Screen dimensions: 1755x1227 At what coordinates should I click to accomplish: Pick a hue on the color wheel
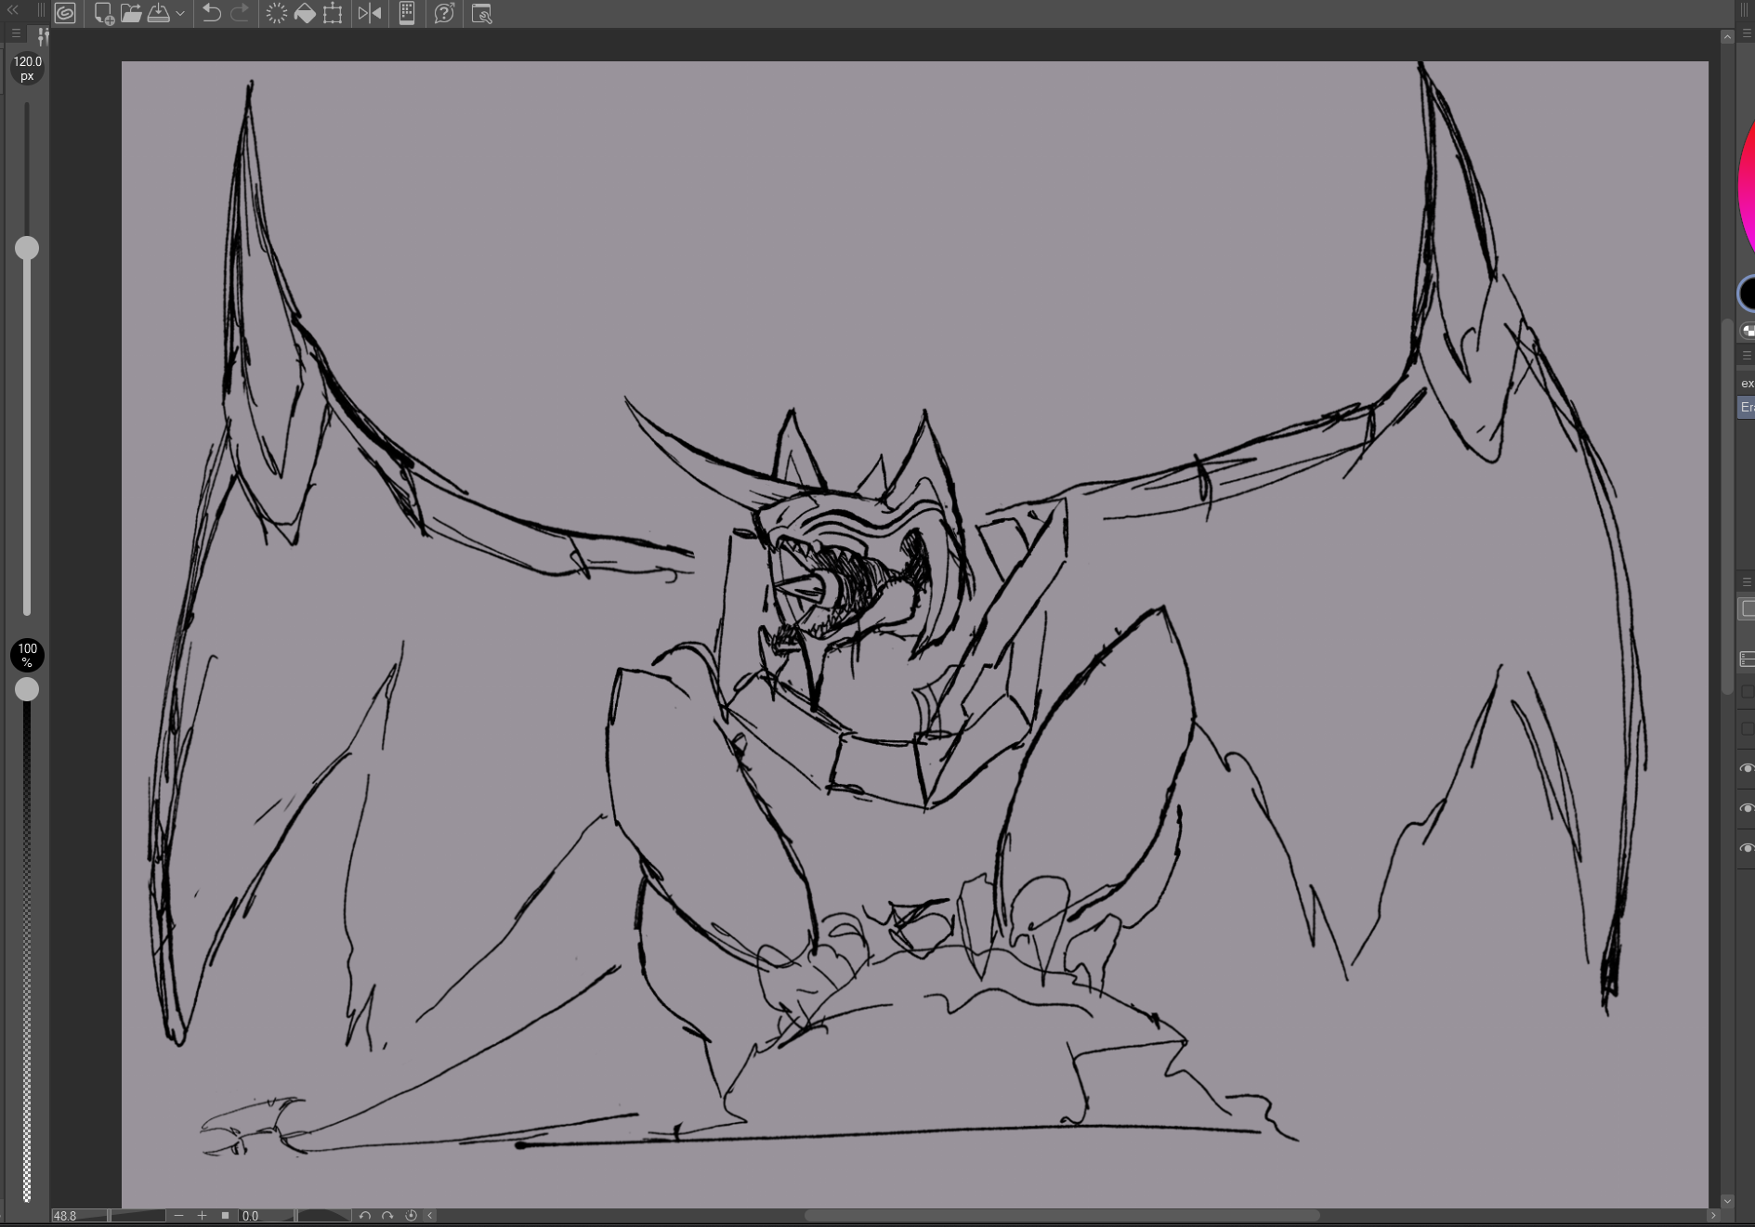[1747, 188]
